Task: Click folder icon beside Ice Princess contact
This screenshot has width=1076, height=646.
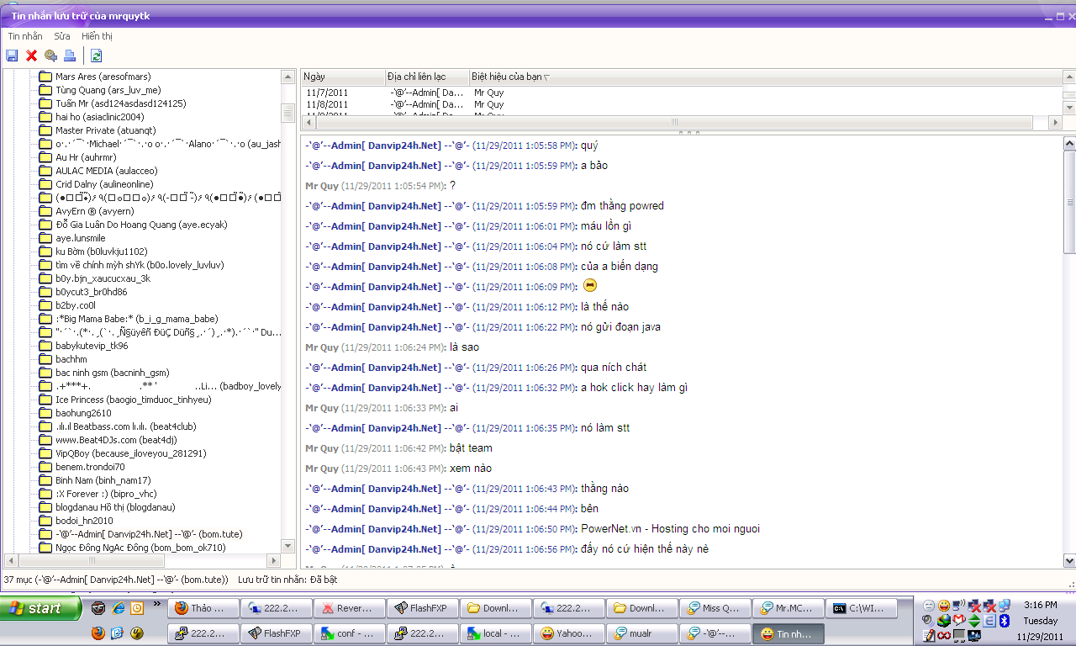Action: click(x=45, y=400)
